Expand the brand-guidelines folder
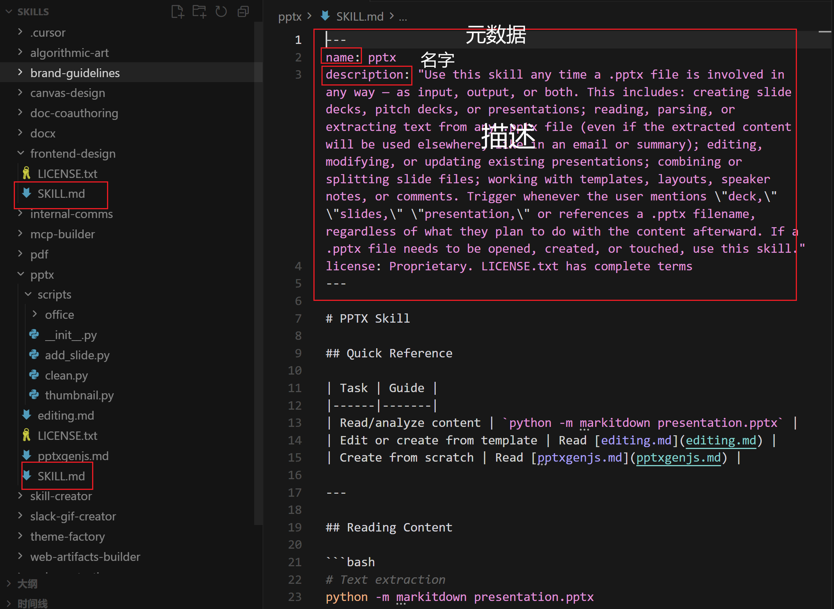 point(75,73)
